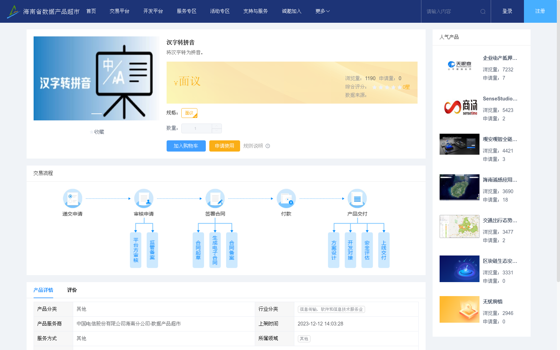Click the 签署合同 step icon
560x350 pixels.
[215, 198]
